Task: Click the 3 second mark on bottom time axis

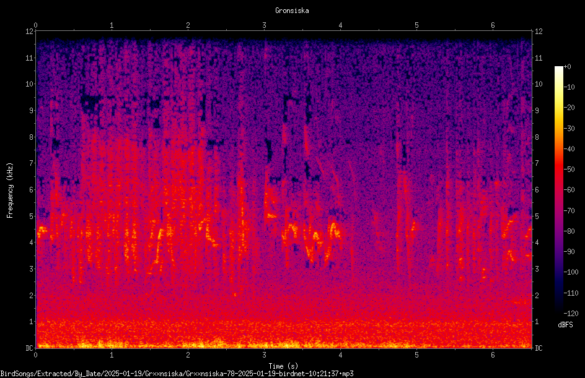Action: pos(264,355)
